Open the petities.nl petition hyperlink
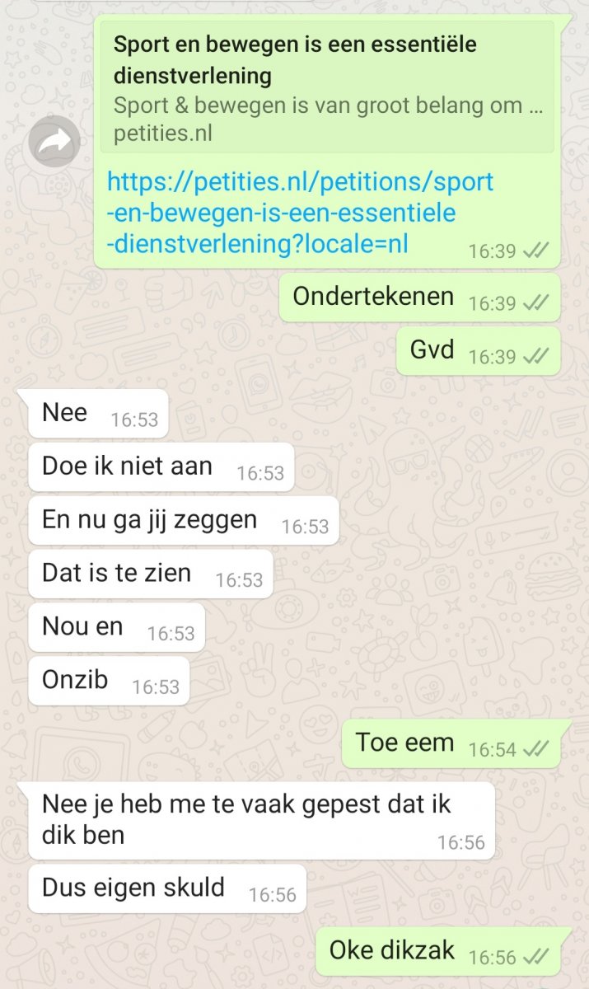589x989 pixels. coord(301,213)
